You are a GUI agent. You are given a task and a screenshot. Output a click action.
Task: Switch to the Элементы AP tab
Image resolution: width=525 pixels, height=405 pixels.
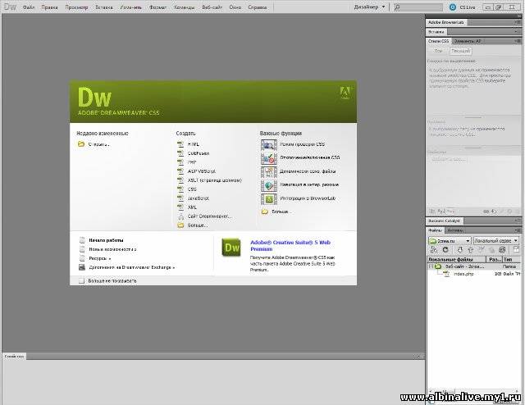click(x=468, y=41)
